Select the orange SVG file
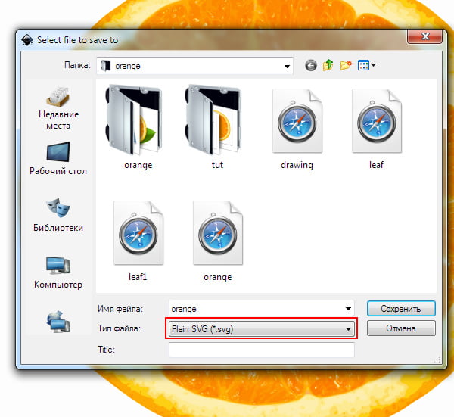Viewport: 454px width, 417px height. click(x=218, y=241)
